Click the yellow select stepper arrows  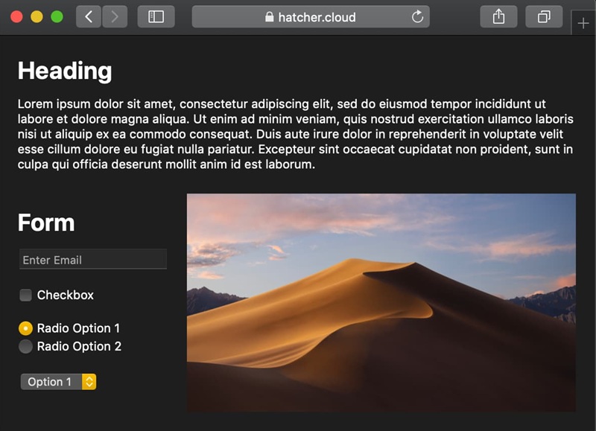89,382
